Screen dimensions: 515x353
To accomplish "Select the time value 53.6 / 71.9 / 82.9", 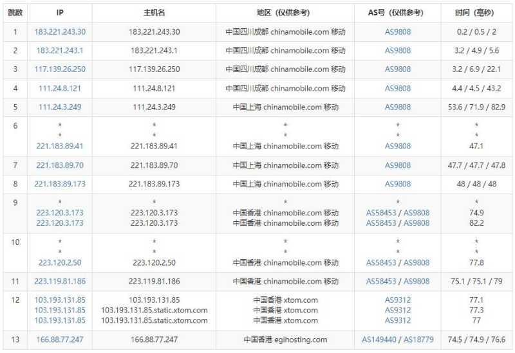I will click(x=476, y=107).
